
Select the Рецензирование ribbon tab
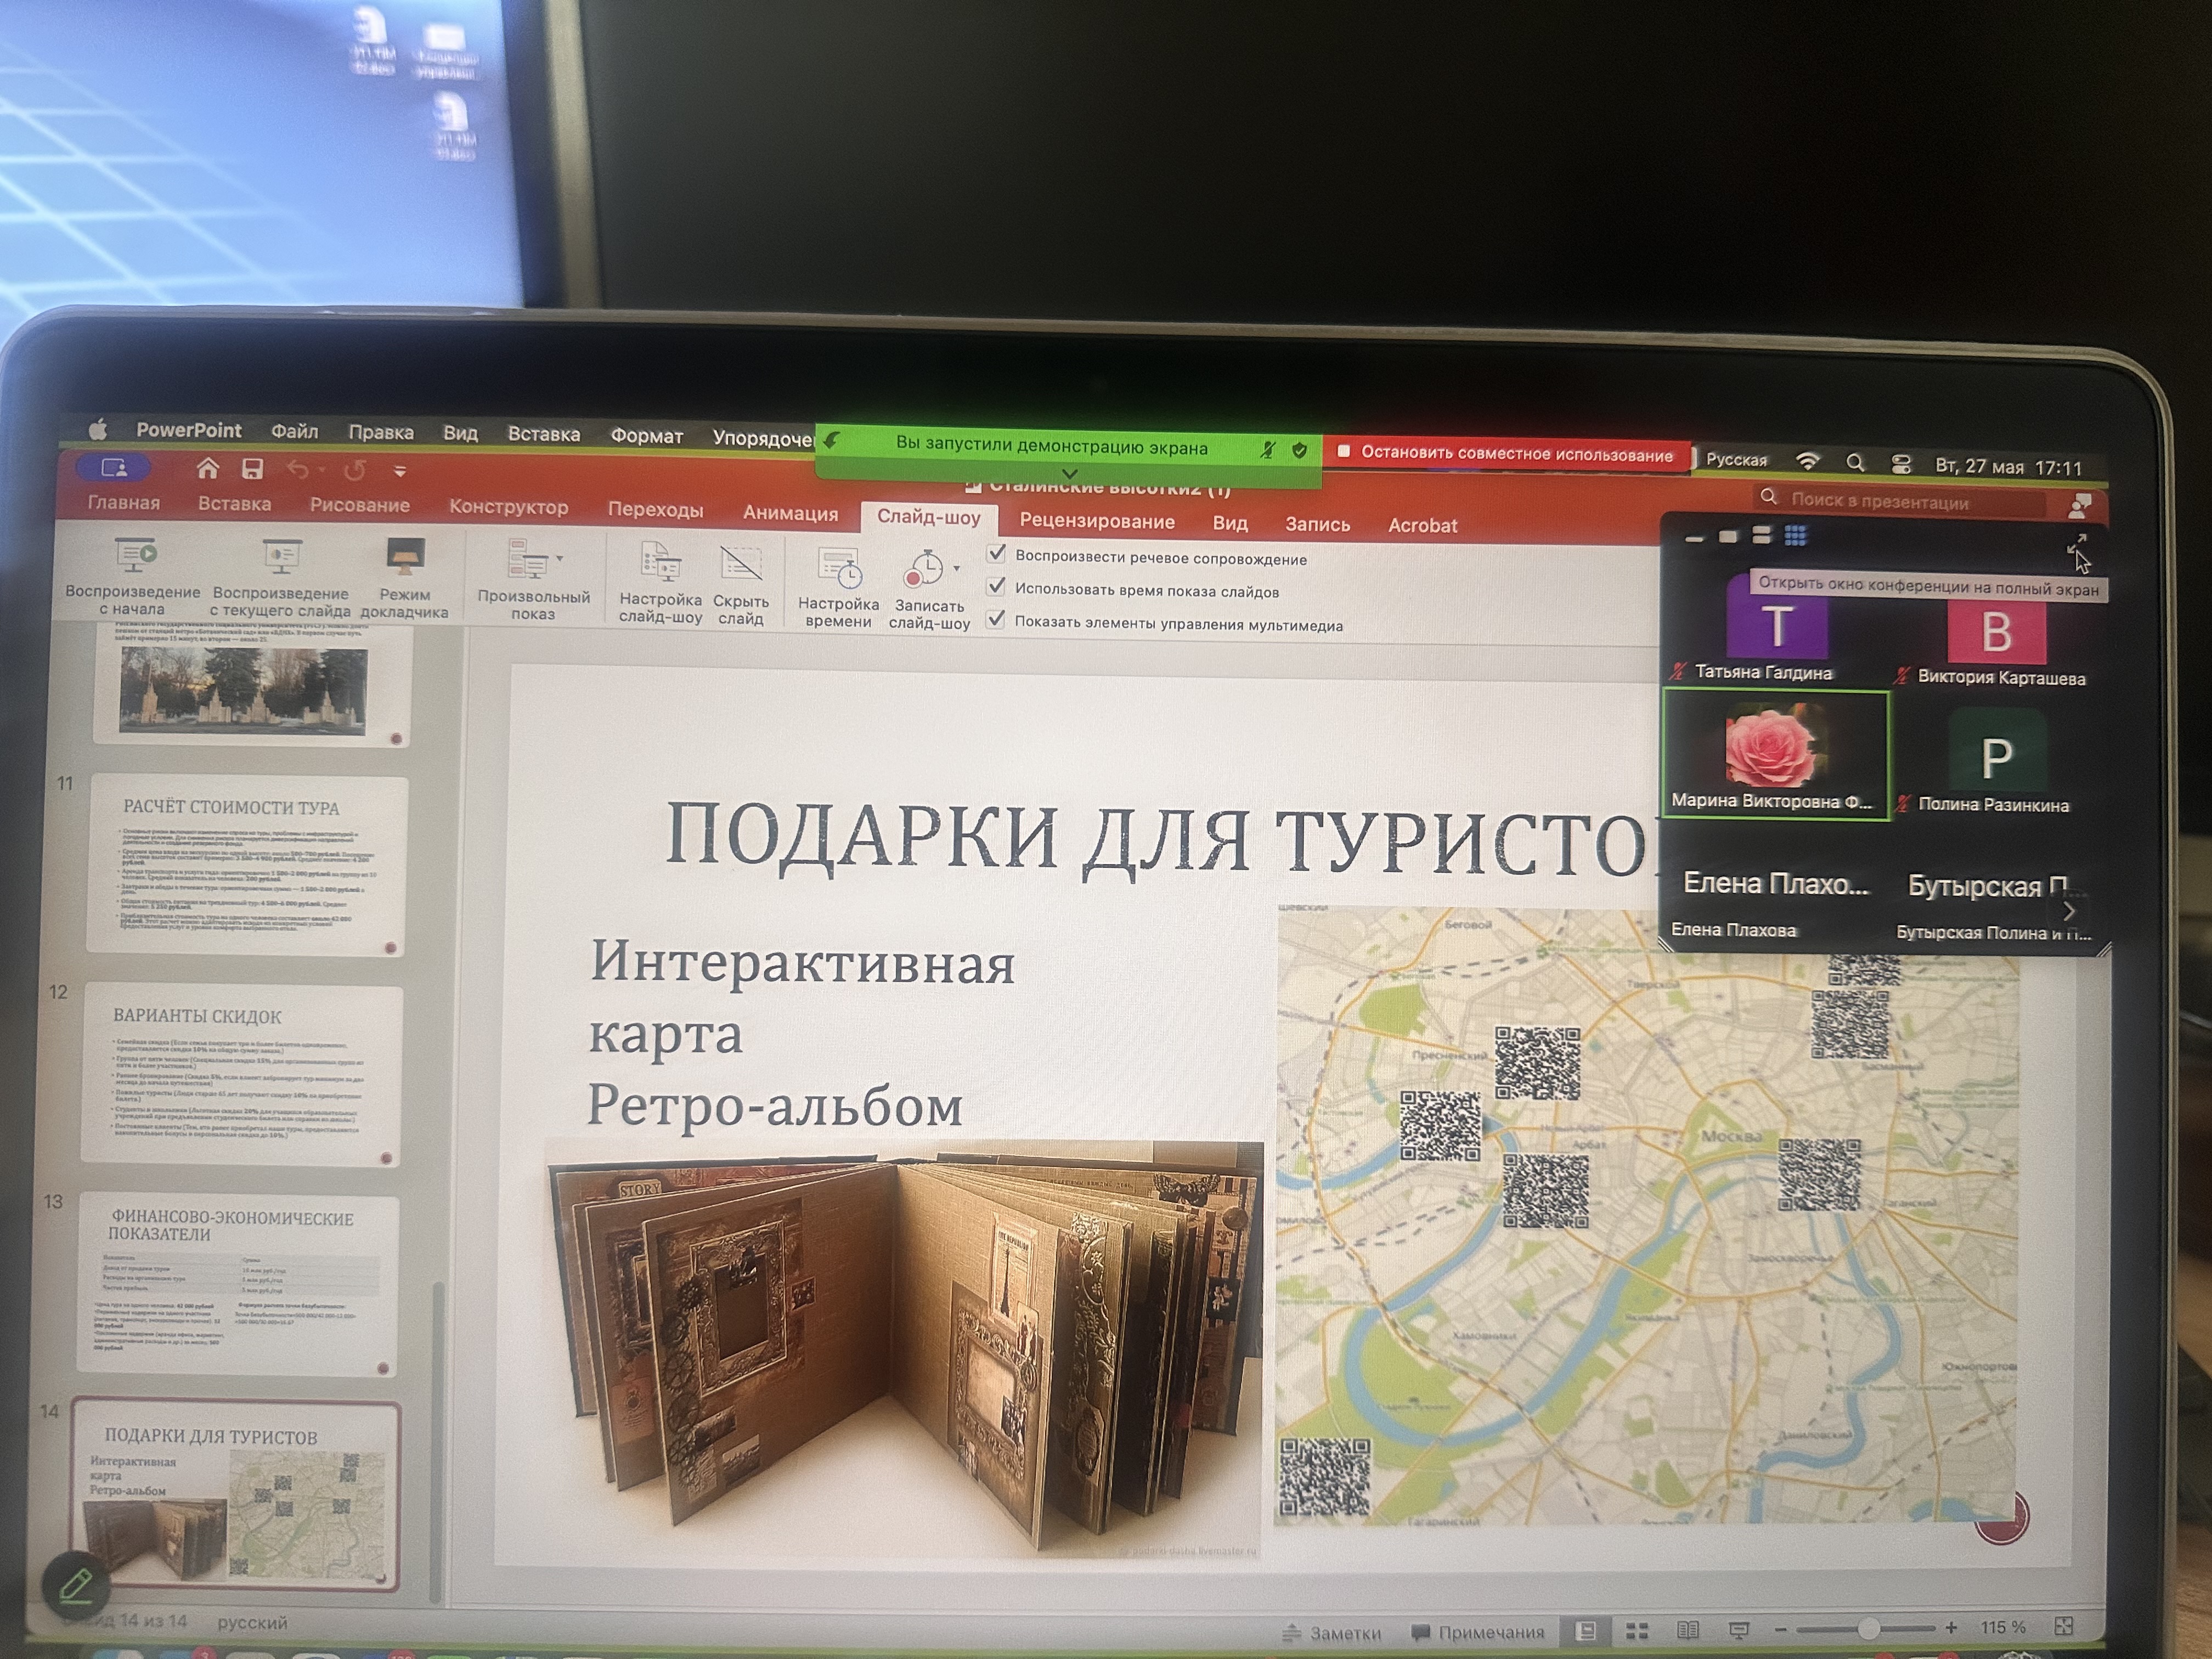1097,521
